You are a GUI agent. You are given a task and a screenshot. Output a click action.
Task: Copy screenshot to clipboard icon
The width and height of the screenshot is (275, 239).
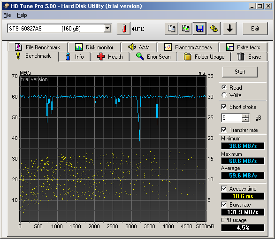pos(185,29)
